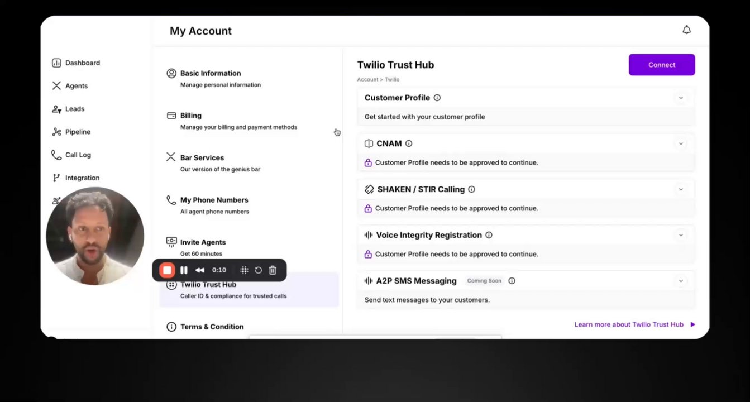
Task: Open Leads in the sidebar
Action: pos(75,109)
